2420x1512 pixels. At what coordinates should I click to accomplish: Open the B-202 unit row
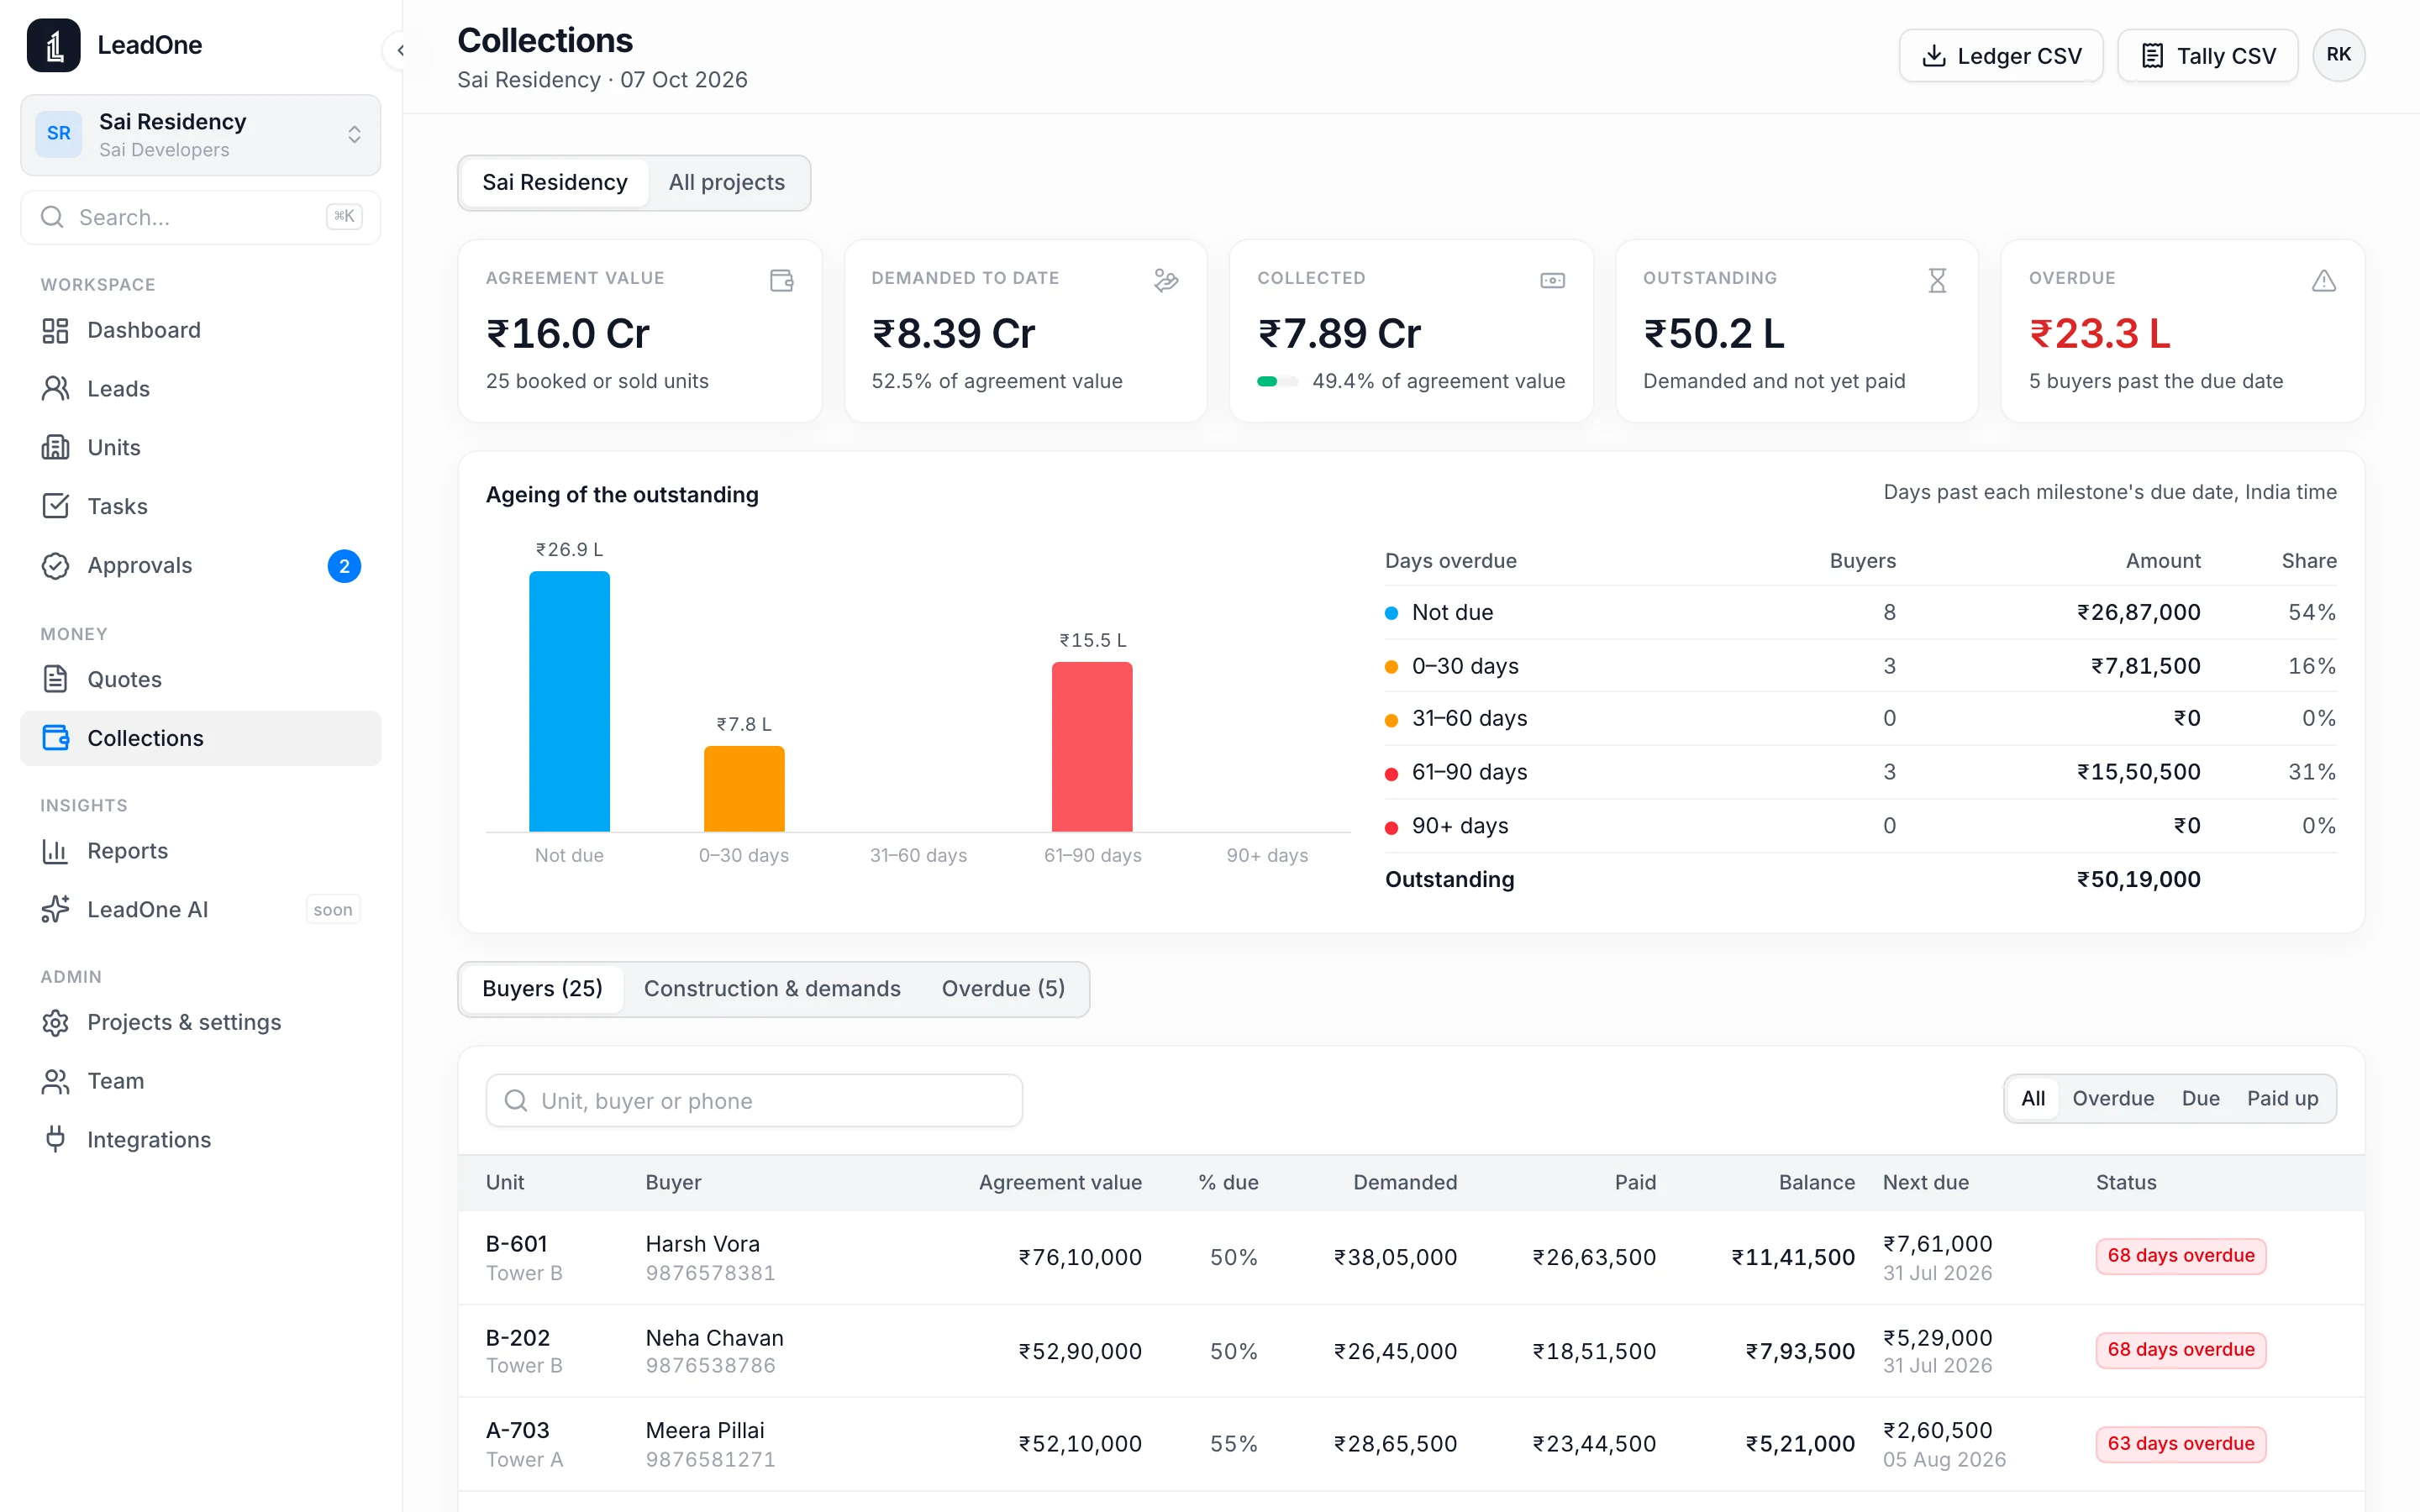click(1411, 1351)
